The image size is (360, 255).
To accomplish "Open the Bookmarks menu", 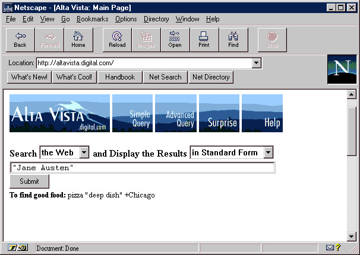I will (x=92, y=19).
